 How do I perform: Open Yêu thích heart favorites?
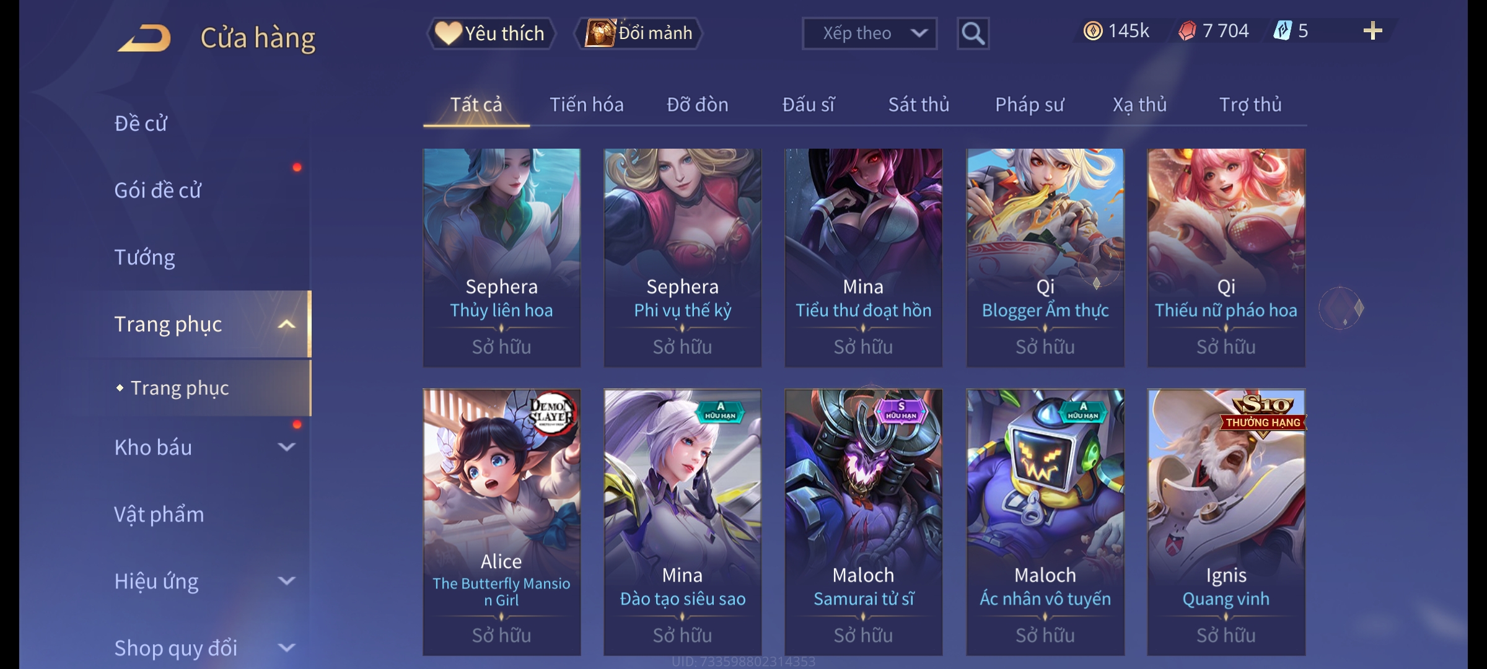[x=490, y=33]
